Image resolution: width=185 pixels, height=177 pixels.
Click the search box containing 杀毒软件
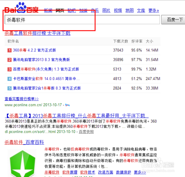[x=82, y=20]
